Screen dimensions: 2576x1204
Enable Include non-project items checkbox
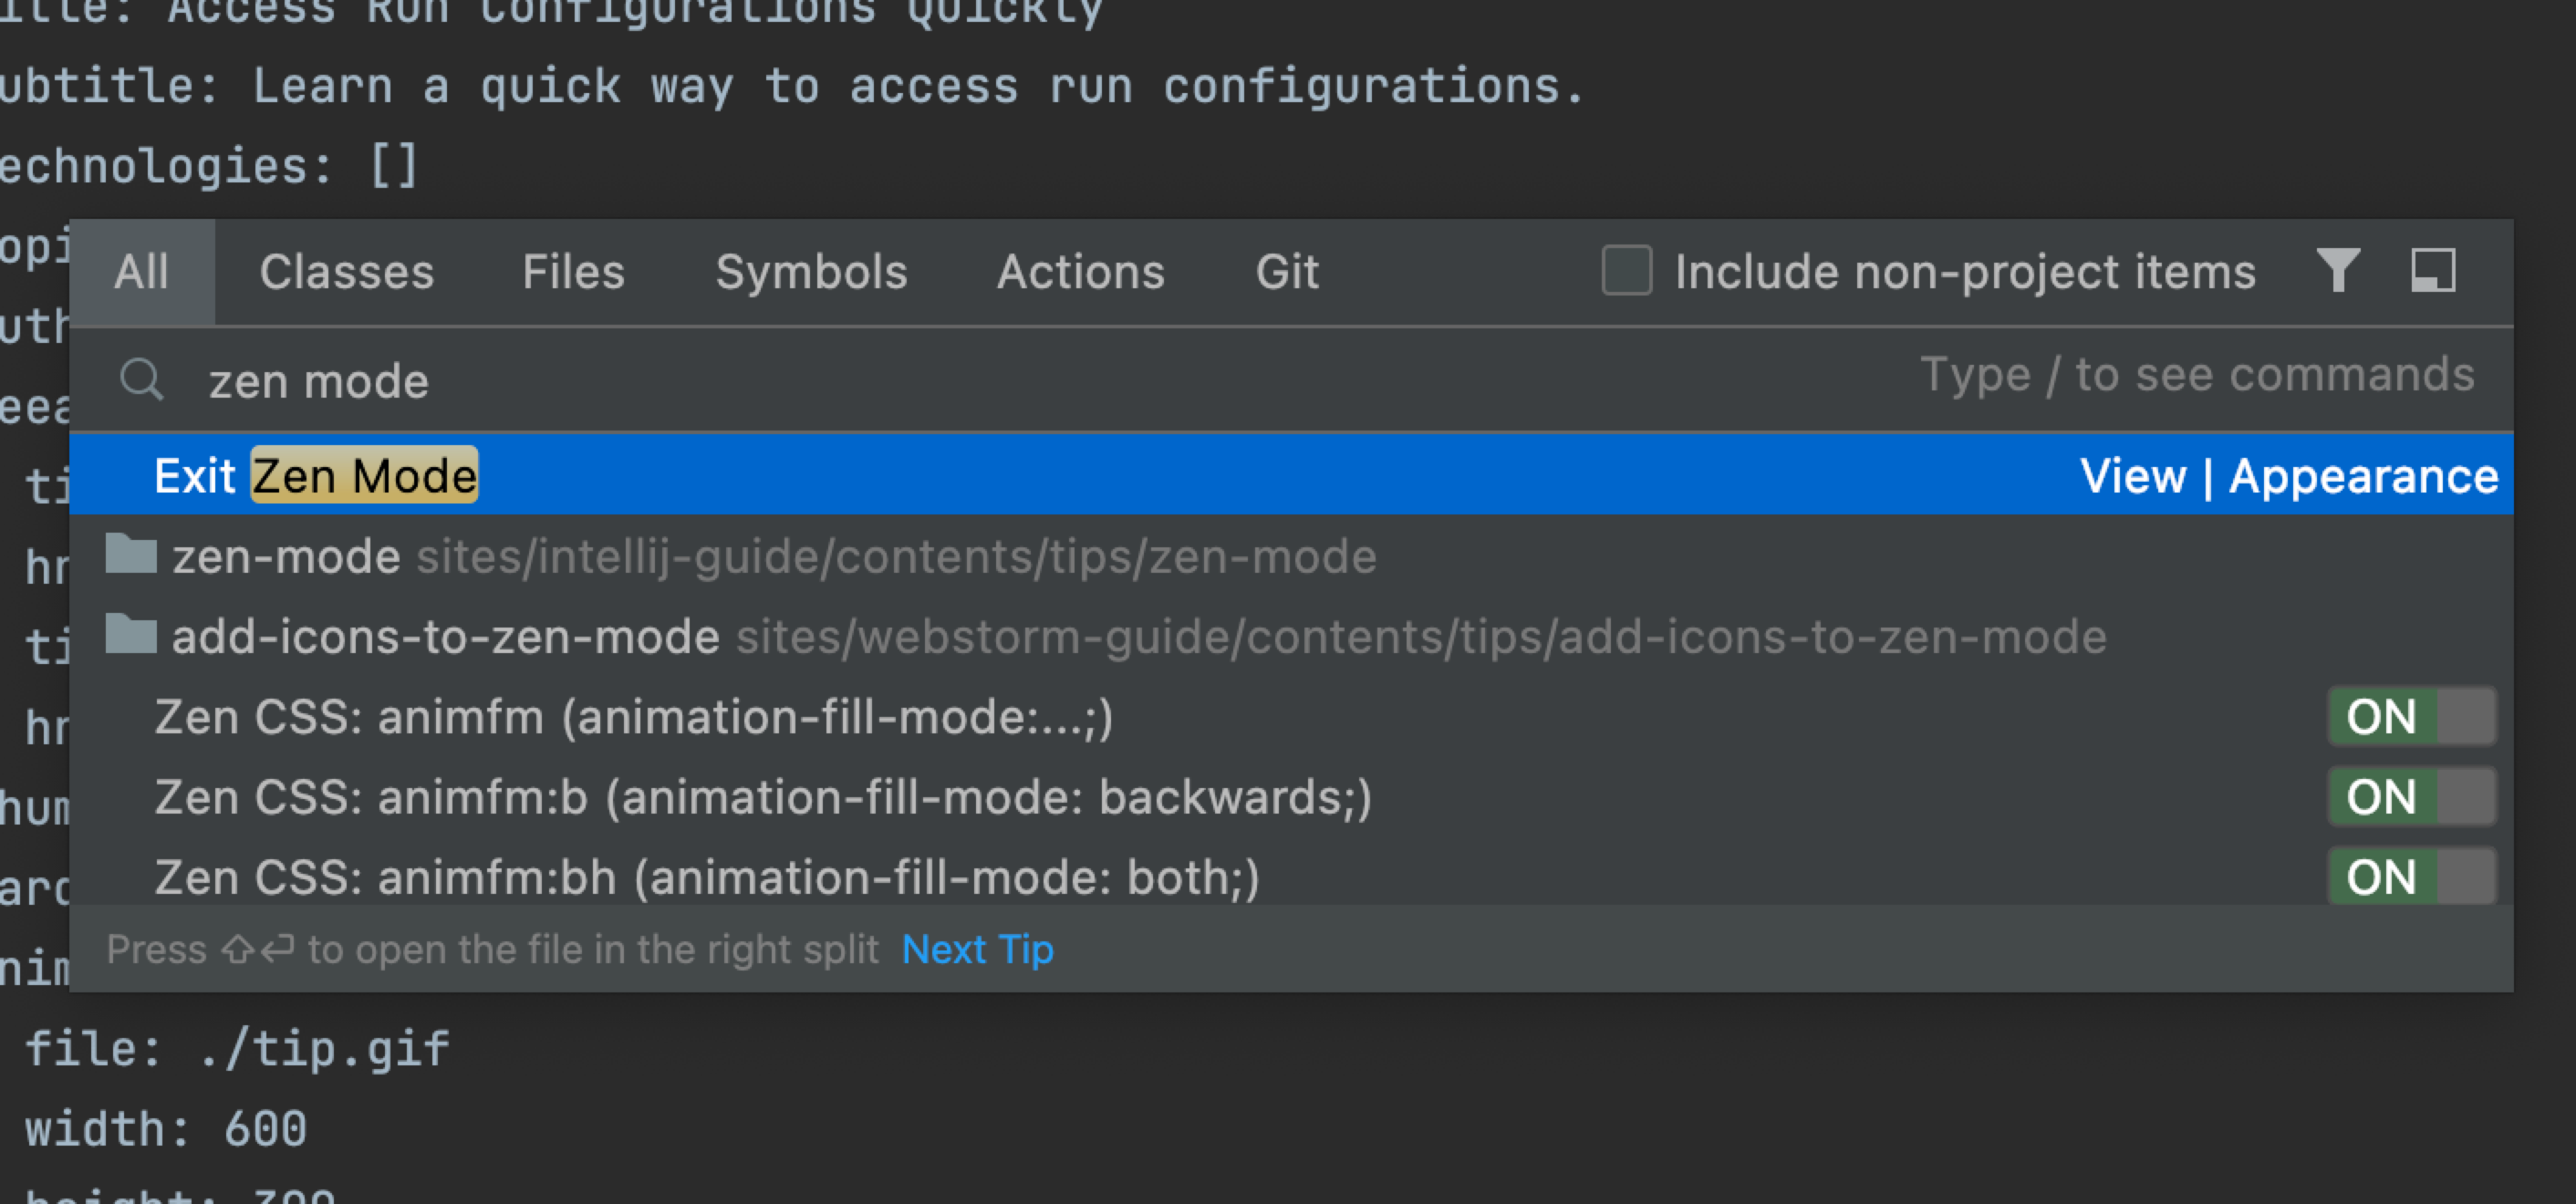[1626, 271]
